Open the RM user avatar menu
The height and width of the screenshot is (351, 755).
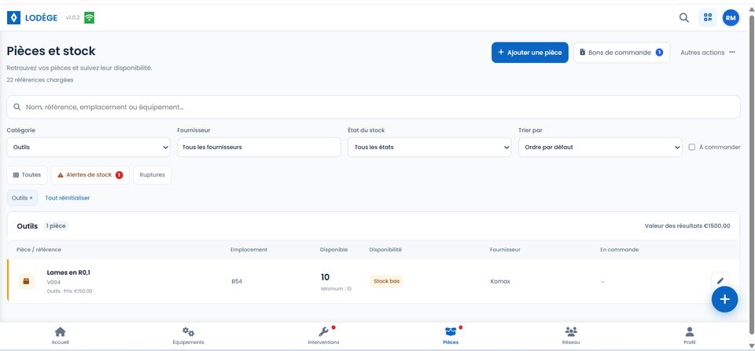[x=731, y=18]
